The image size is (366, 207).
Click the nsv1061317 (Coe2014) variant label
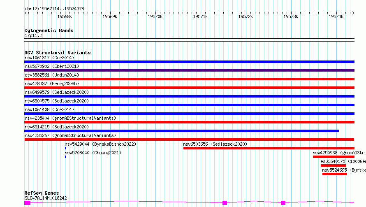49,58
